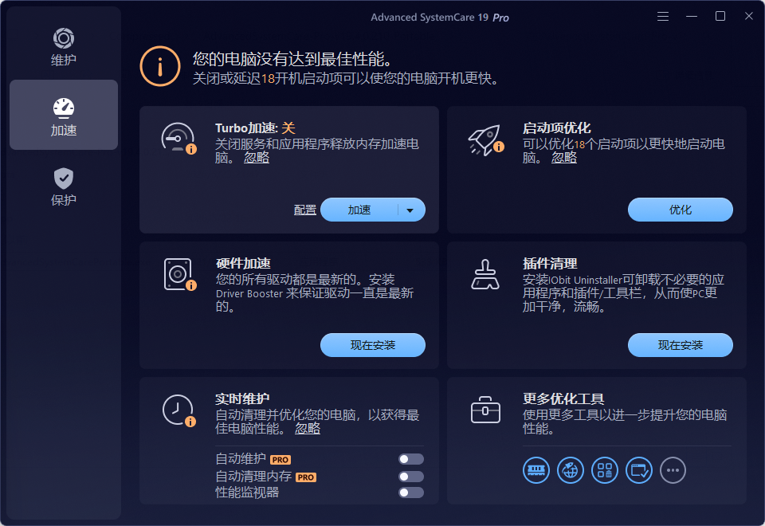Click 现在安装 for 硬件加速 Driver Booster
Screen dimensions: 765x526
(373, 345)
